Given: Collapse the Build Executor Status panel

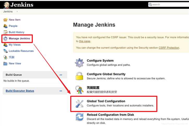Looking at the screenshot, I should coord(61,91).
